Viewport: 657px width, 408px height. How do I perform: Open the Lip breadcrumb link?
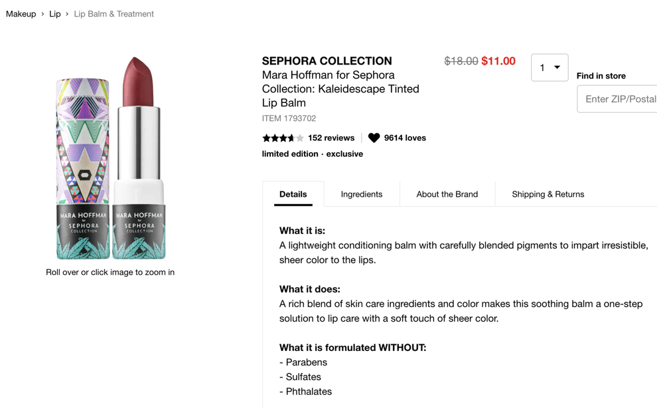(x=55, y=13)
